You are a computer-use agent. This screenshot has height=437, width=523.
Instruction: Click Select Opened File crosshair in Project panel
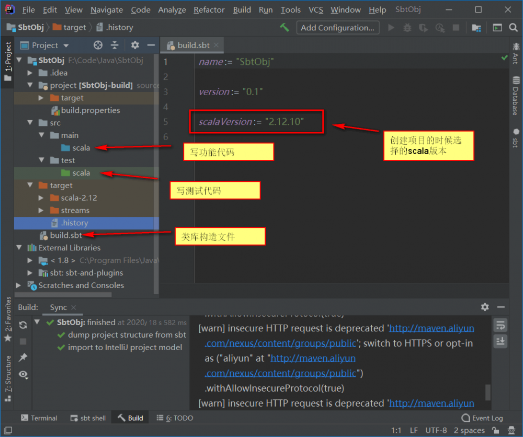pos(97,45)
